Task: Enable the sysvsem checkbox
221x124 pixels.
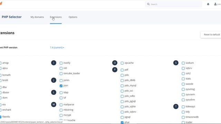Action: [x=183, y=95]
